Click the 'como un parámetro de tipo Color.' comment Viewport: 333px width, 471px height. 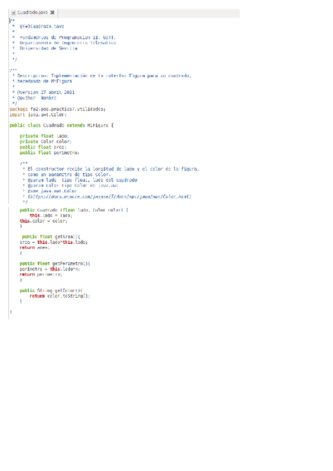(69, 174)
